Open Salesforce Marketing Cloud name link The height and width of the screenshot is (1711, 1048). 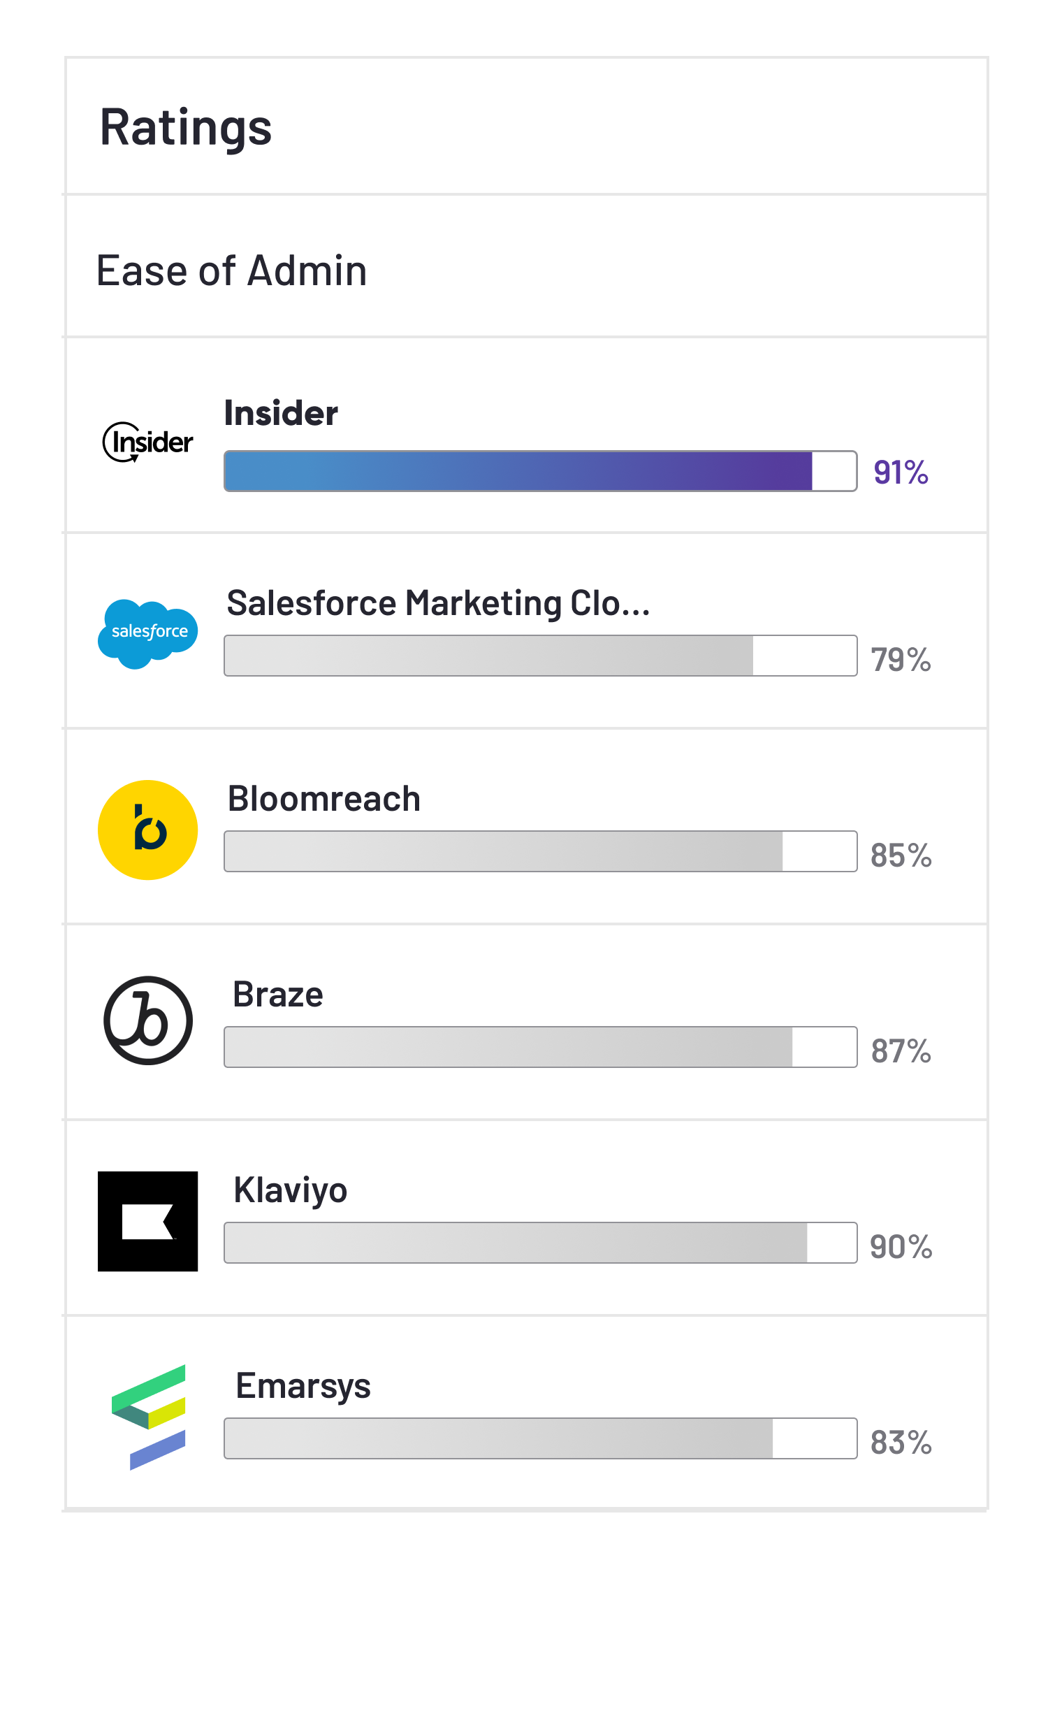[x=438, y=603]
